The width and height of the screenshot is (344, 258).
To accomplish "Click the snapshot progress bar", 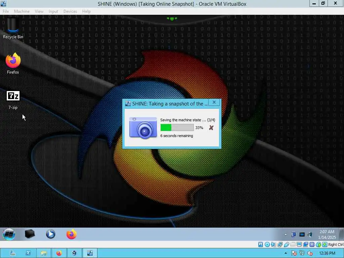I will 177,127.
